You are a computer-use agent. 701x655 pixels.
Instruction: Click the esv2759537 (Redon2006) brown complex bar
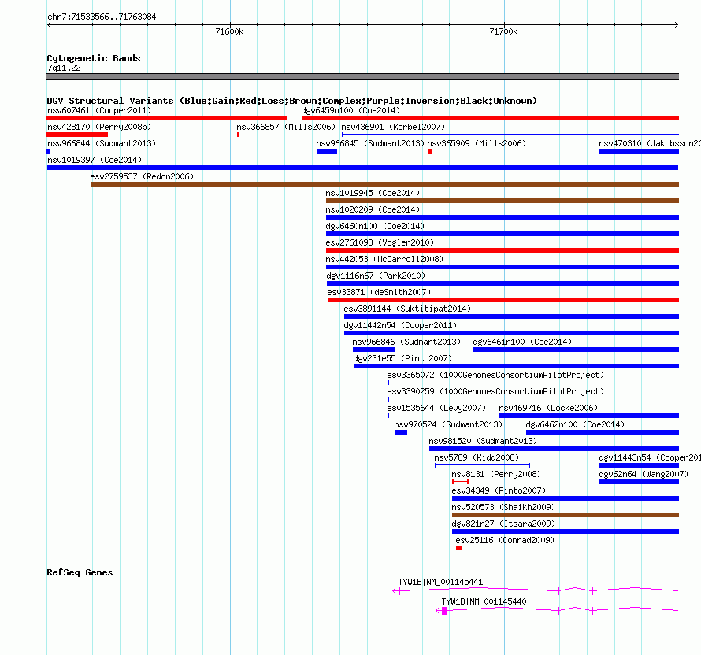pos(384,184)
